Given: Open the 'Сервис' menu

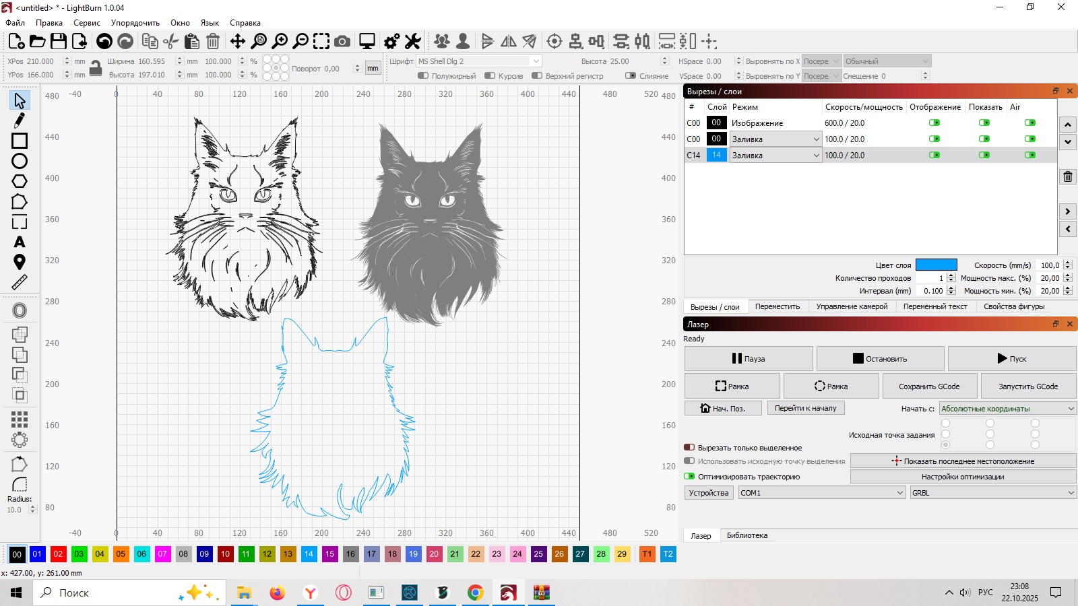Looking at the screenshot, I should 86,23.
